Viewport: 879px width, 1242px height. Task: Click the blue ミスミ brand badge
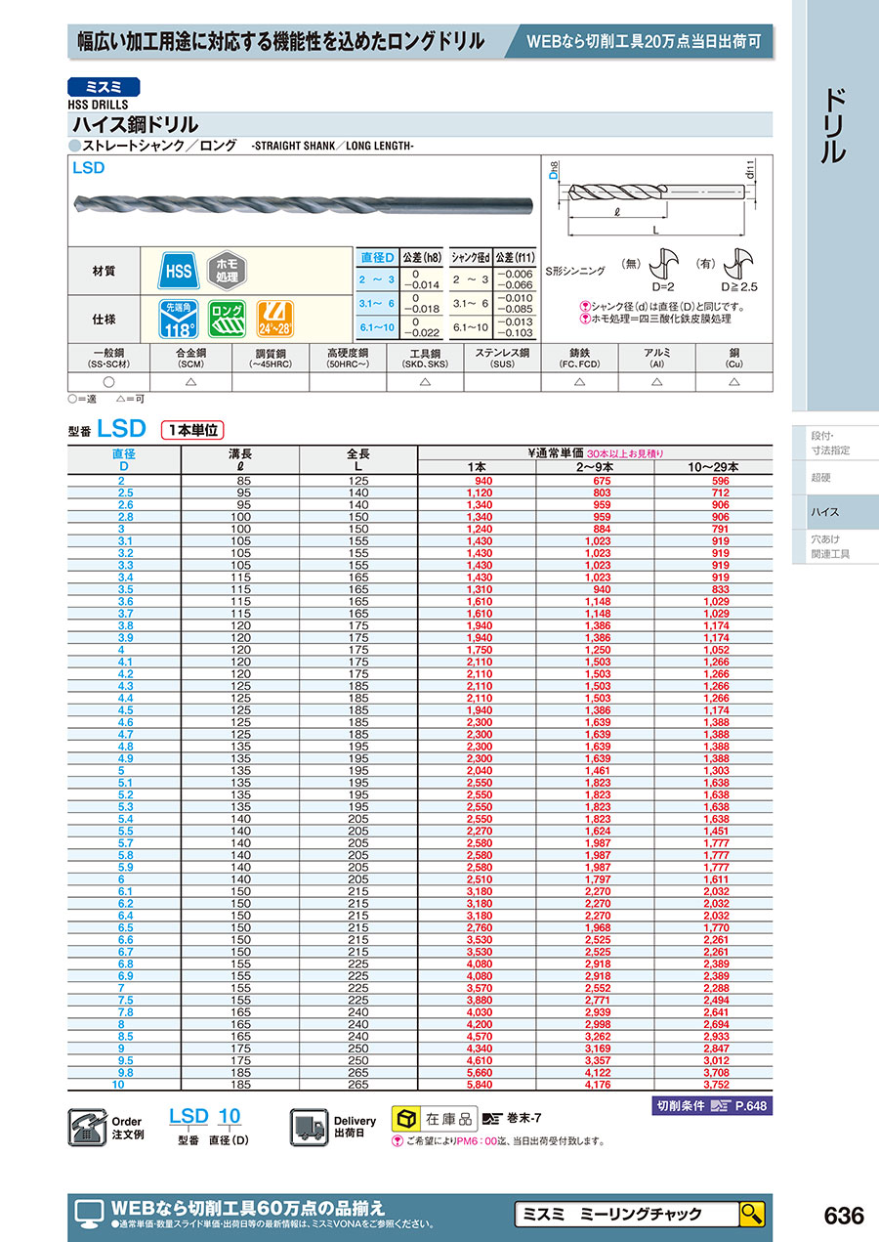tap(104, 86)
